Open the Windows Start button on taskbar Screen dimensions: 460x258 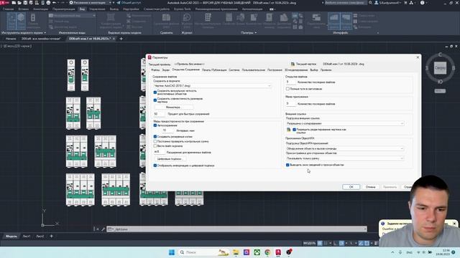click(x=172, y=252)
